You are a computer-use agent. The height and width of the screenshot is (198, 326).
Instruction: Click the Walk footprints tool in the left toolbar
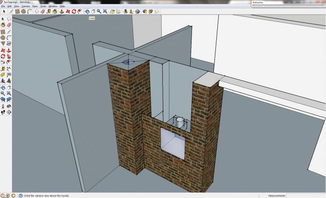tap(3, 112)
